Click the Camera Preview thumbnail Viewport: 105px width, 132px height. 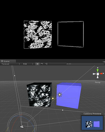coord(92,123)
